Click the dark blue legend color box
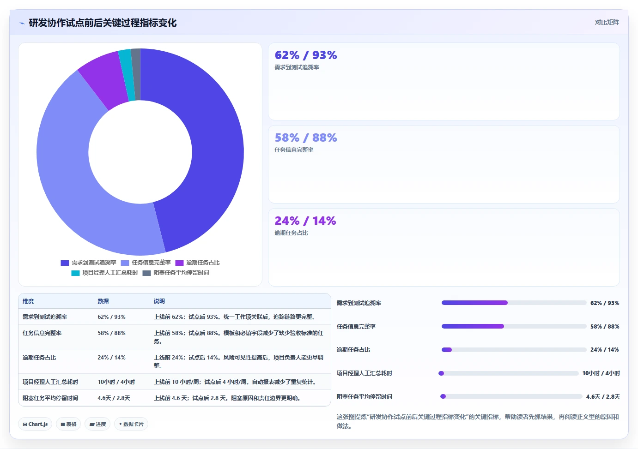The width and height of the screenshot is (638, 449). (x=65, y=263)
